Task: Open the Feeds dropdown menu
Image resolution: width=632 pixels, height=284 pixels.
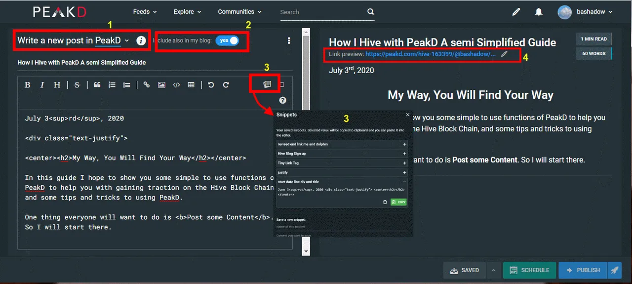Action: click(x=145, y=12)
